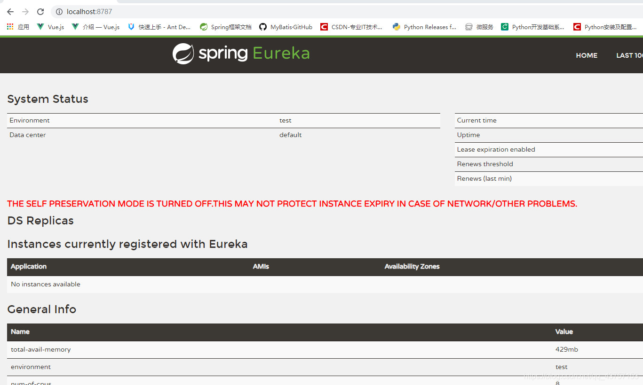Click Lease expiration enabled label
Image resolution: width=643 pixels, height=385 pixels.
496,150
